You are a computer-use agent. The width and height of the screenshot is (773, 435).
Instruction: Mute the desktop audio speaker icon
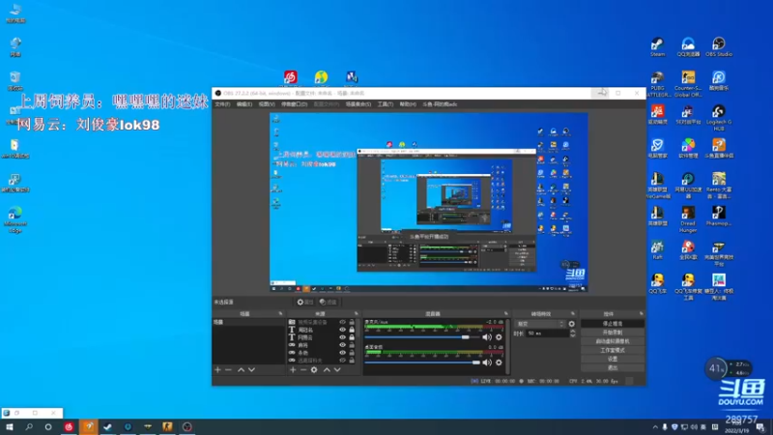pos(487,362)
